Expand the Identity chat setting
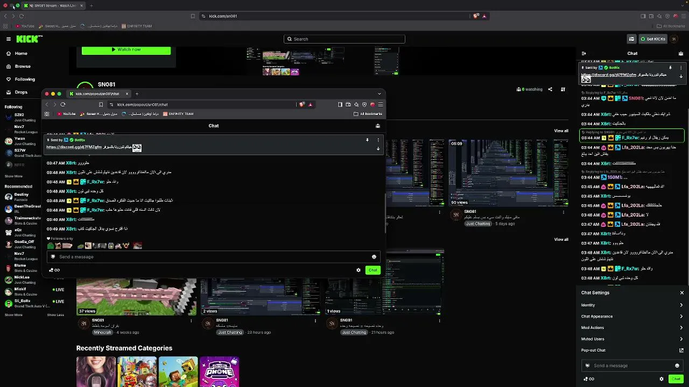This screenshot has width=689, height=387. tap(632, 305)
